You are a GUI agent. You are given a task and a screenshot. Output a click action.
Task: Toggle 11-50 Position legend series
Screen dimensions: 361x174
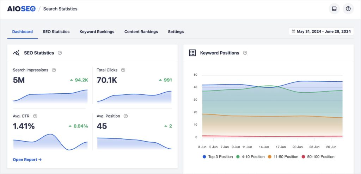pos(283,157)
